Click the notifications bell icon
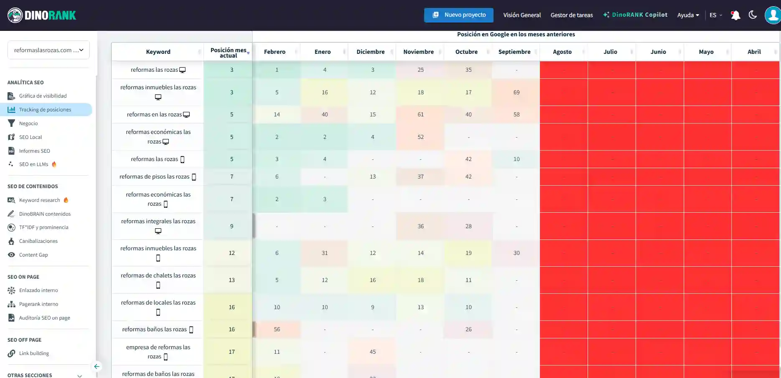This screenshot has width=781, height=378. (735, 15)
